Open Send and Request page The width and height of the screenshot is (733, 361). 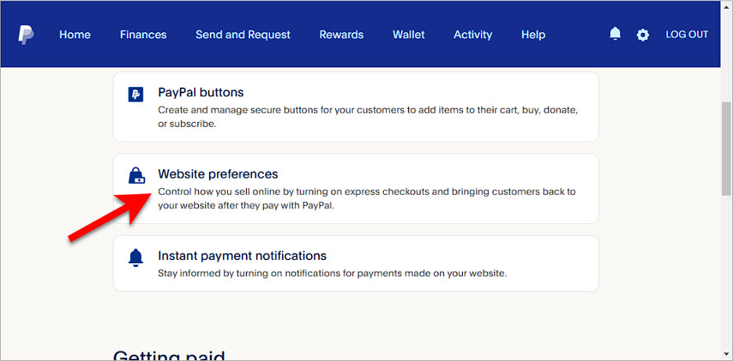click(x=243, y=34)
